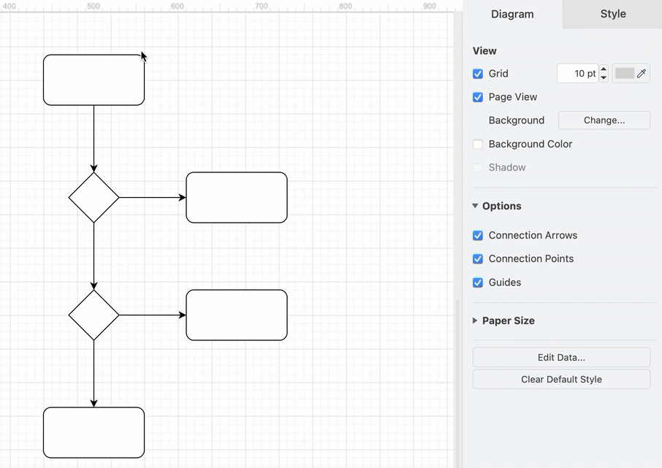Viewport: 662px width, 468px height.
Task: Disable Connection Arrows option
Action: (477, 236)
